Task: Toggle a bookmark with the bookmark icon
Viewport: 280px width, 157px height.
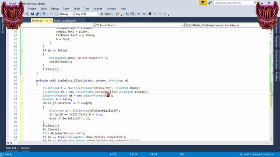Action: tap(150, 14)
